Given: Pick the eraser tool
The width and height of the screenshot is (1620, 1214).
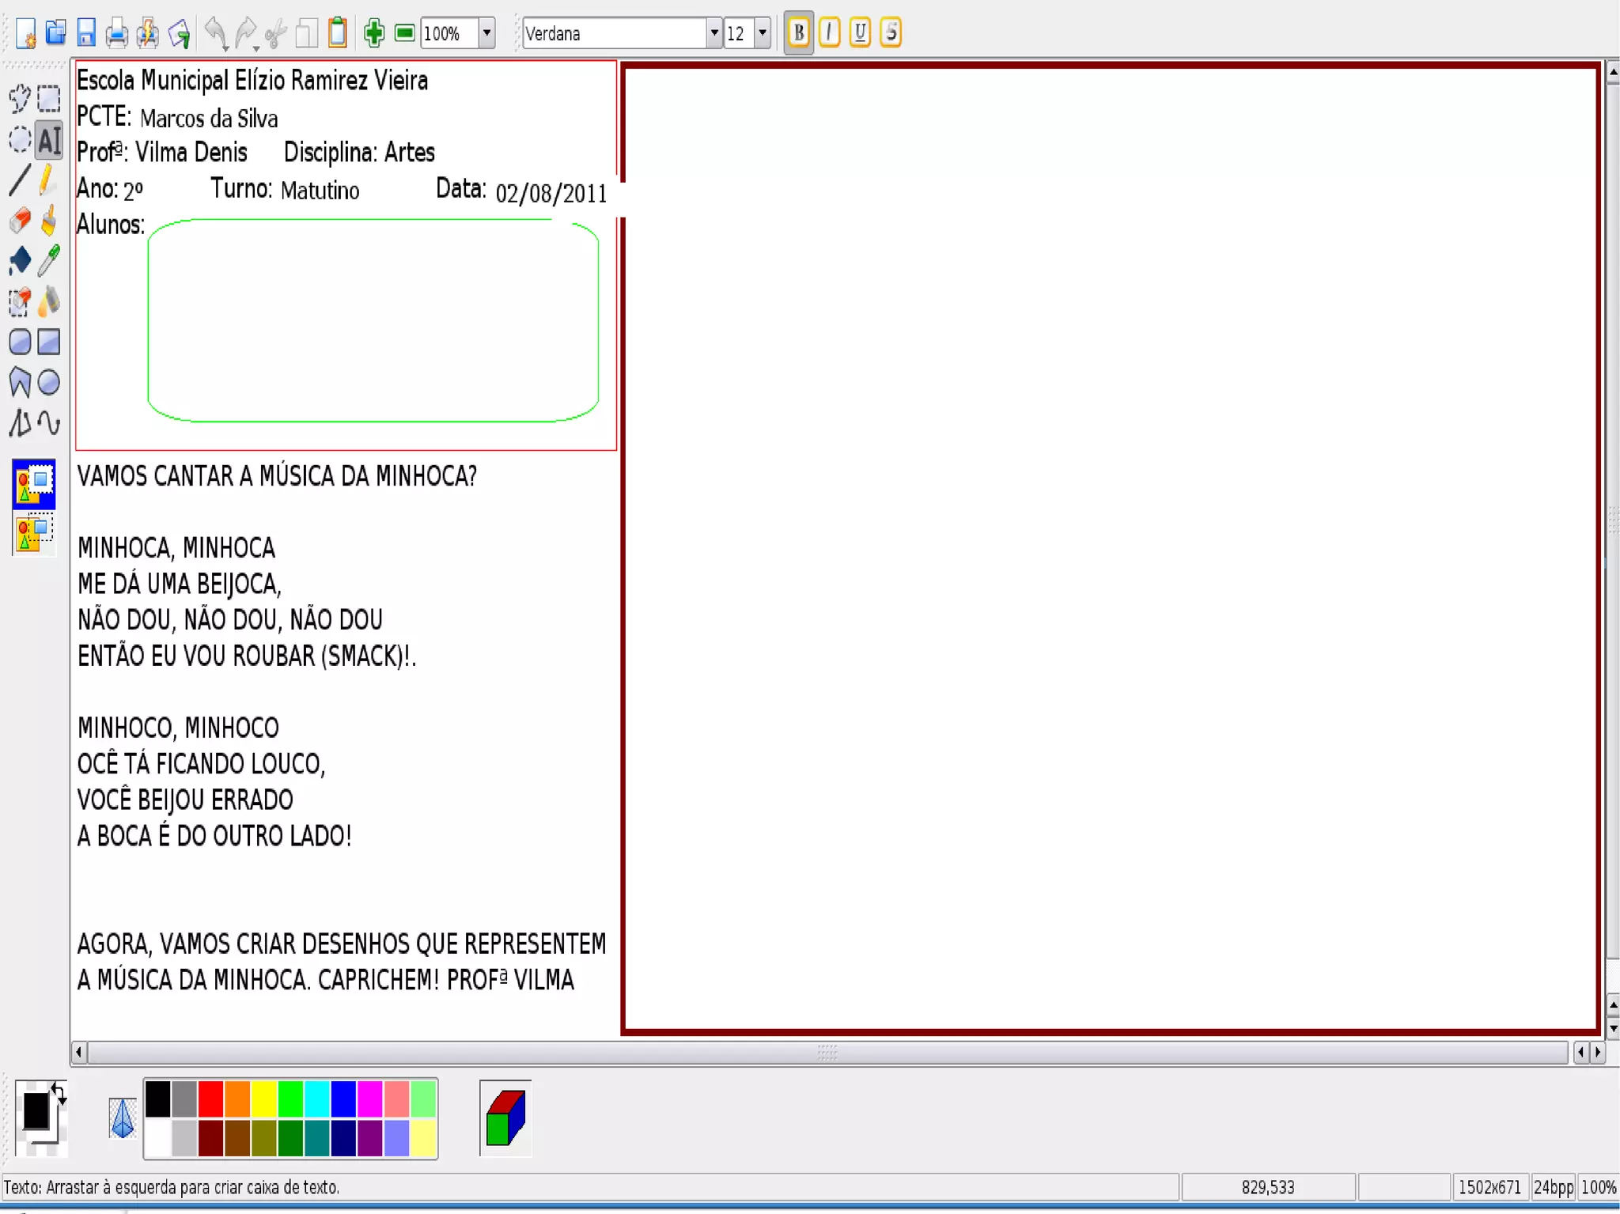Looking at the screenshot, I should point(19,221).
